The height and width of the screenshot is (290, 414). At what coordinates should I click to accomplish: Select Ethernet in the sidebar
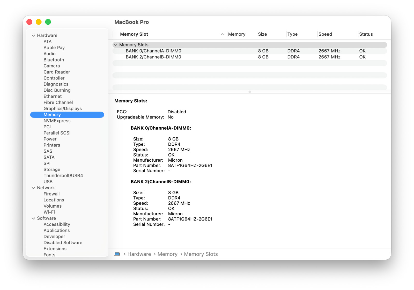(53, 96)
